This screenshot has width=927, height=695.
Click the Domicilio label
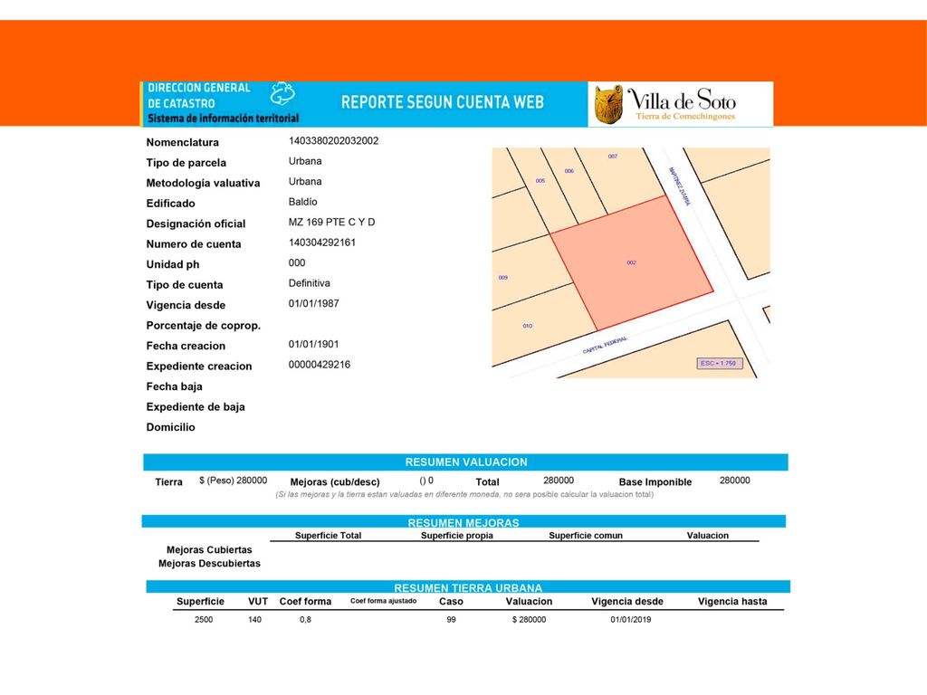click(x=171, y=427)
